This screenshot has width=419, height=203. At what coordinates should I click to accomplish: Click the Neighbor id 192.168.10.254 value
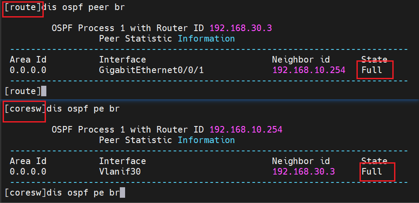tap(308, 70)
